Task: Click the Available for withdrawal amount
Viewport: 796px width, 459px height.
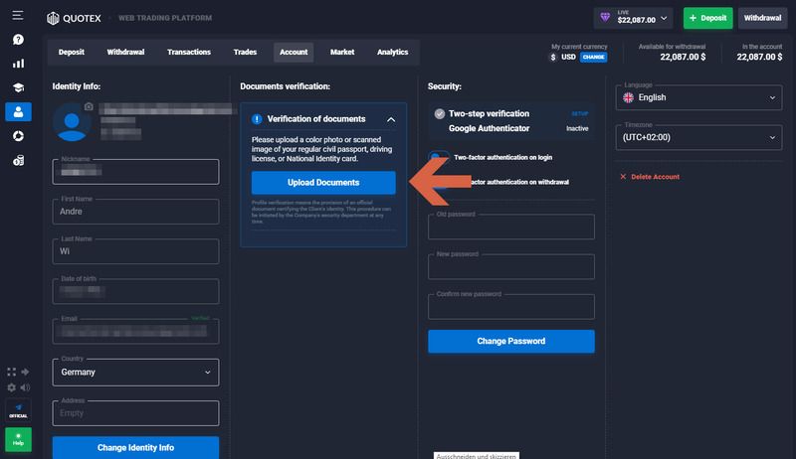Action: click(683, 58)
